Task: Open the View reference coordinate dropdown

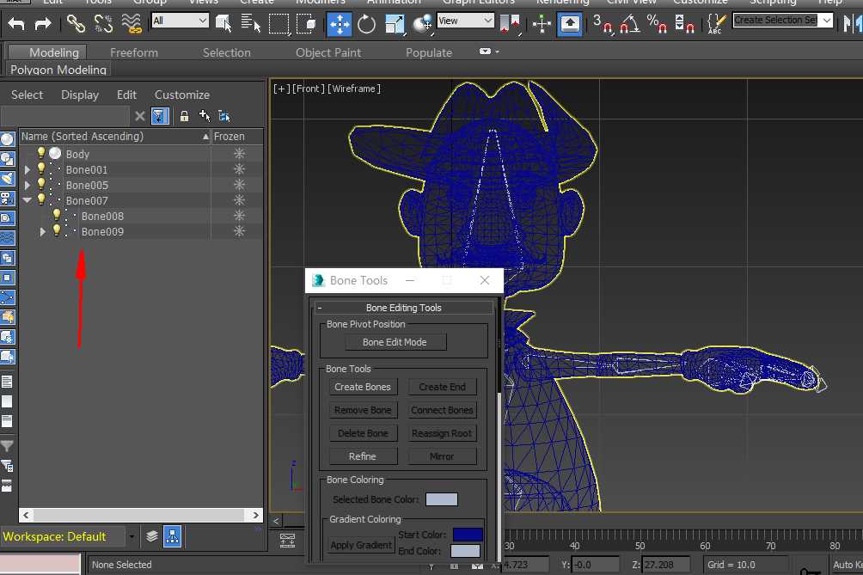Action: point(466,21)
